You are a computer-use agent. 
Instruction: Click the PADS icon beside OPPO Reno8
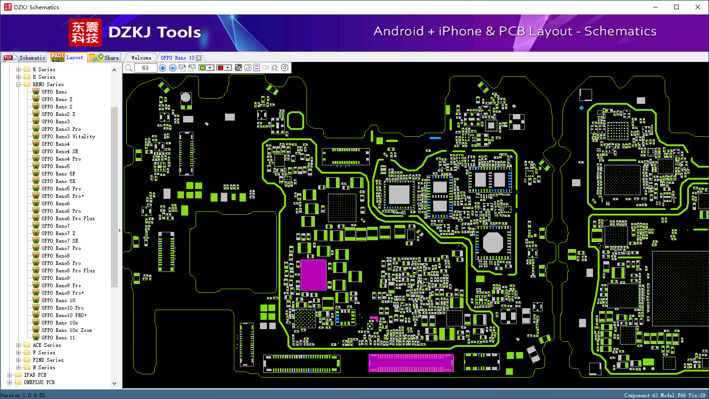pyautogui.click(x=36, y=256)
